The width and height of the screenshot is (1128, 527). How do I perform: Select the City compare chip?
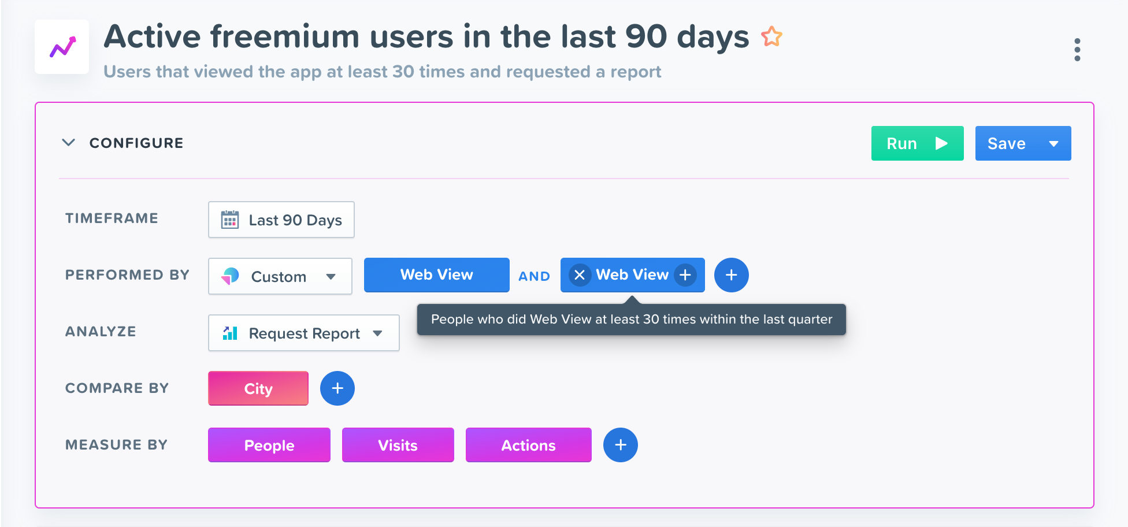258,388
